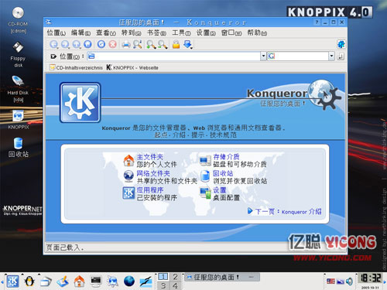Image resolution: width=387 pixels, height=290 pixels.
Task: Open the 转到 (Go) menu
Action: 132,33
